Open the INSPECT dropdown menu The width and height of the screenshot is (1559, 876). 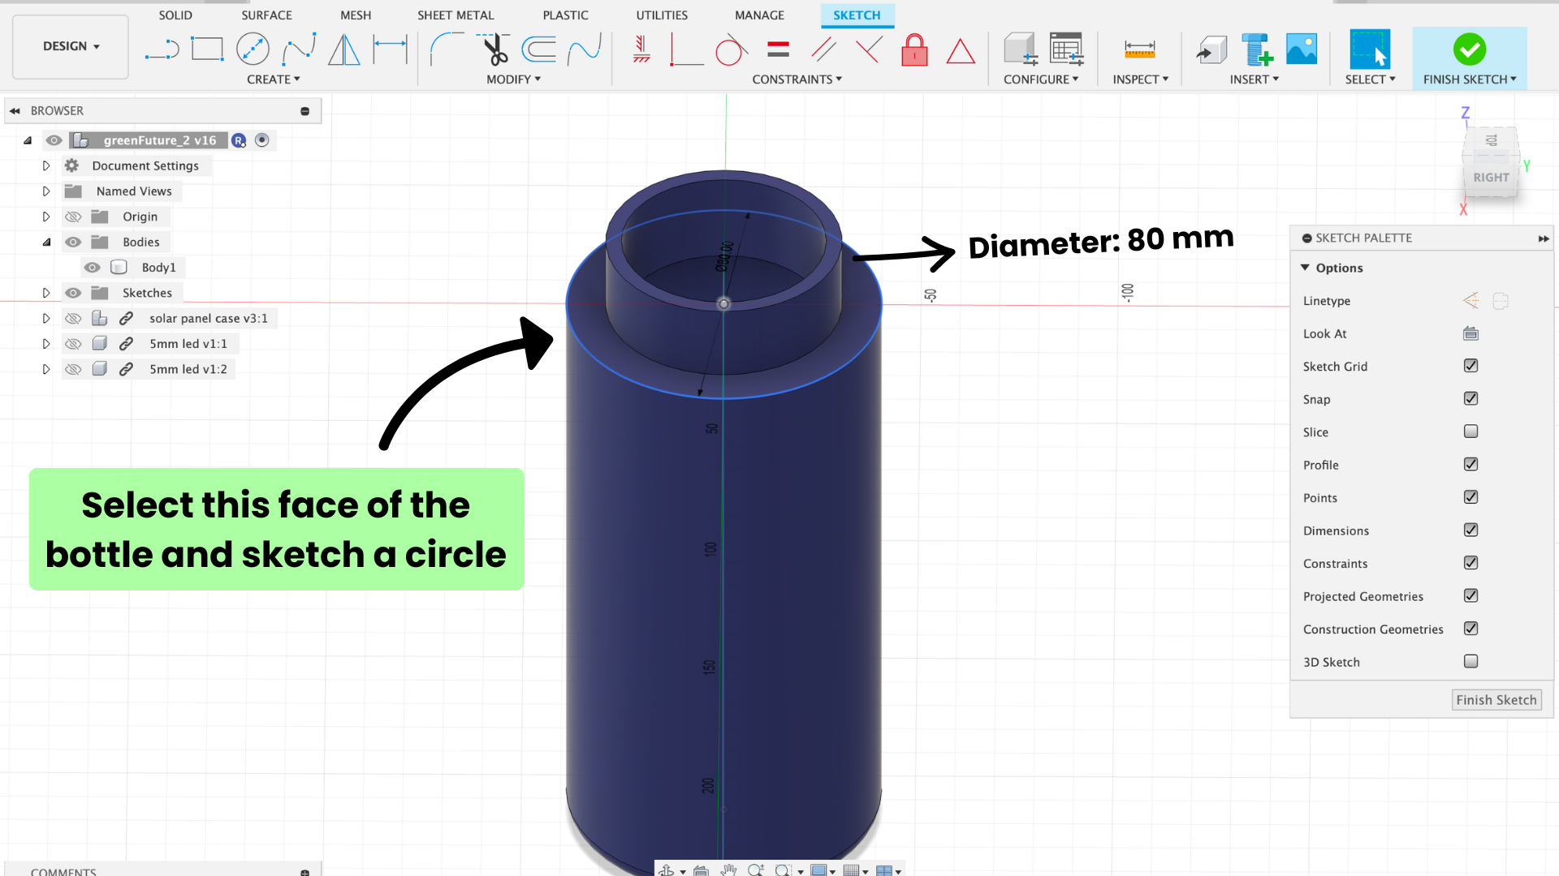coord(1140,79)
